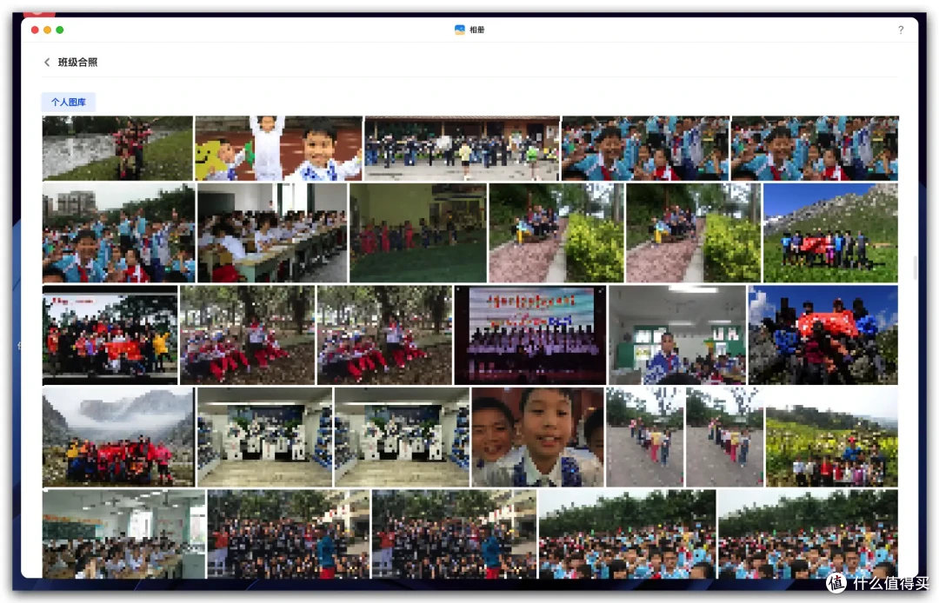The width and height of the screenshot is (939, 603).
Task: Maximize the 相册 window
Action: click(60, 30)
